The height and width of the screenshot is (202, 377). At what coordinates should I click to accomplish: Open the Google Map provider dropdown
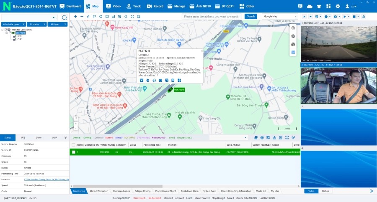(280, 16)
